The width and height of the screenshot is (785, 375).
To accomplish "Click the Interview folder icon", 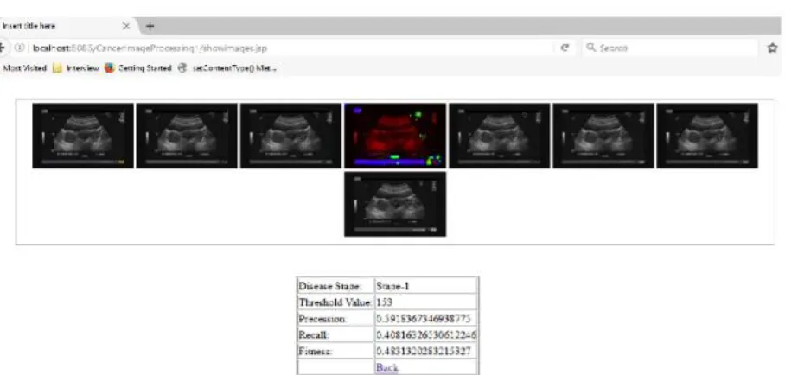I will pyautogui.click(x=57, y=68).
